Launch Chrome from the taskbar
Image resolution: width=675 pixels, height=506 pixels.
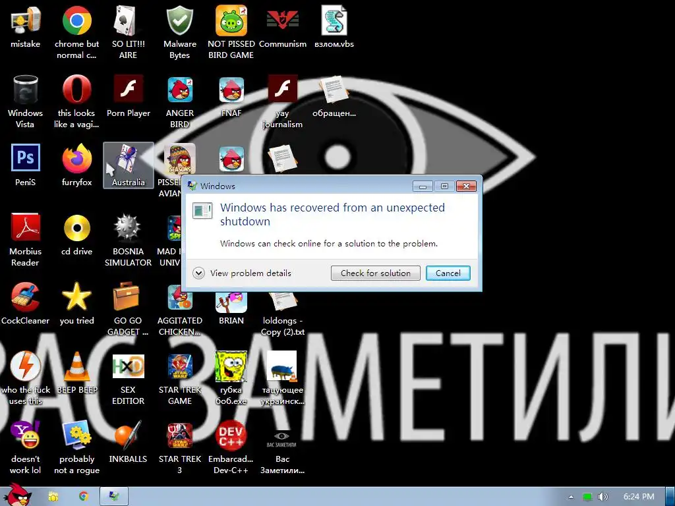point(84,497)
